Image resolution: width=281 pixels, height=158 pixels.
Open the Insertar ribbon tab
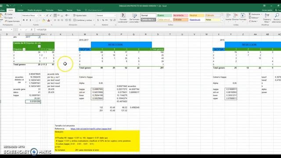[x=20, y=11]
